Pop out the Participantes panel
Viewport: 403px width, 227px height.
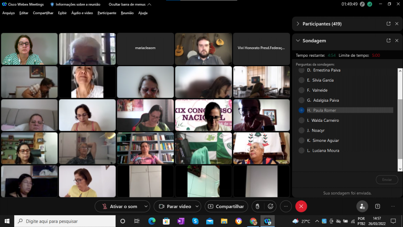click(388, 24)
